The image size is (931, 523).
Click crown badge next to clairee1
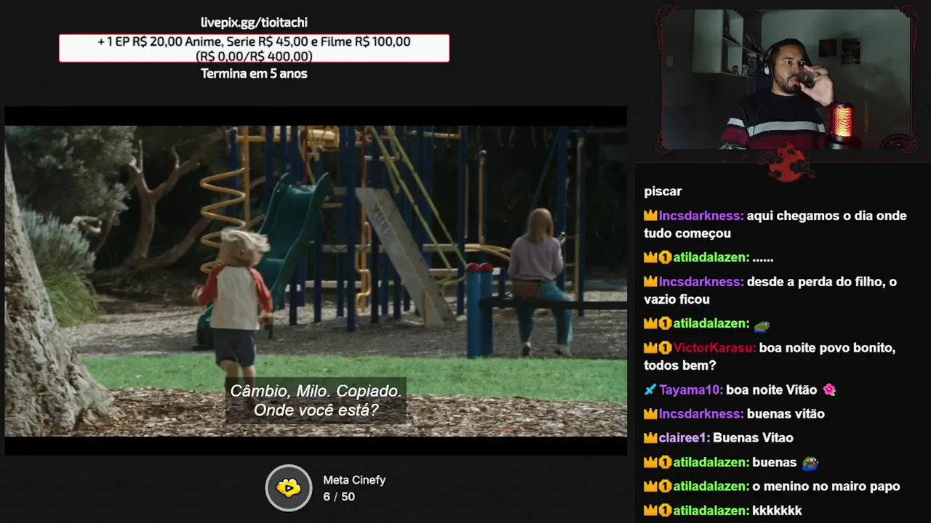pyautogui.click(x=650, y=438)
